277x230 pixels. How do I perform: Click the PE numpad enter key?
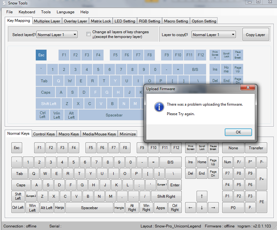[261, 202]
